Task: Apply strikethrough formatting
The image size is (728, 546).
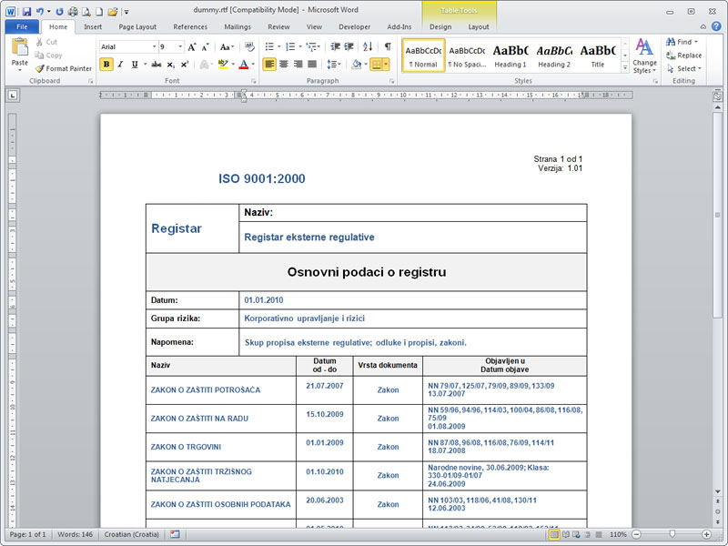Action: [157, 64]
